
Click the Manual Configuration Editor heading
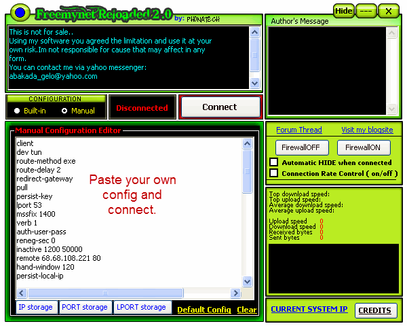point(68,130)
